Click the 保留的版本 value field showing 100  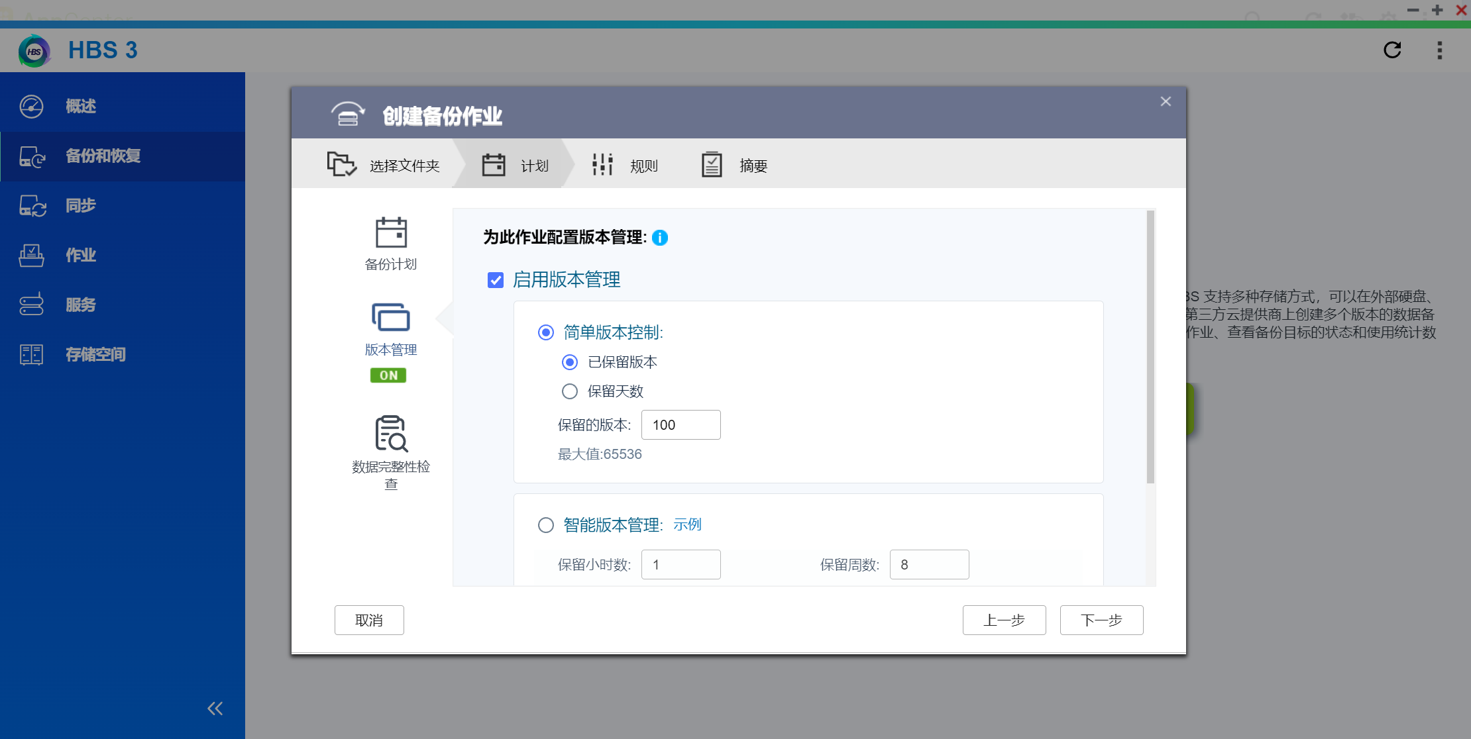[681, 424]
